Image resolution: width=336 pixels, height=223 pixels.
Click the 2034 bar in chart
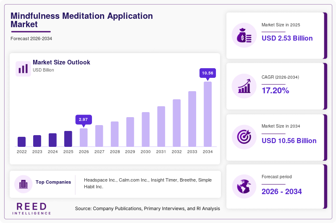[x=207, y=114]
